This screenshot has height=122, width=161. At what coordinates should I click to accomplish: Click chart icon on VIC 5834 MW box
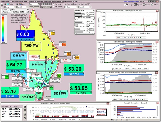(x=67, y=91)
